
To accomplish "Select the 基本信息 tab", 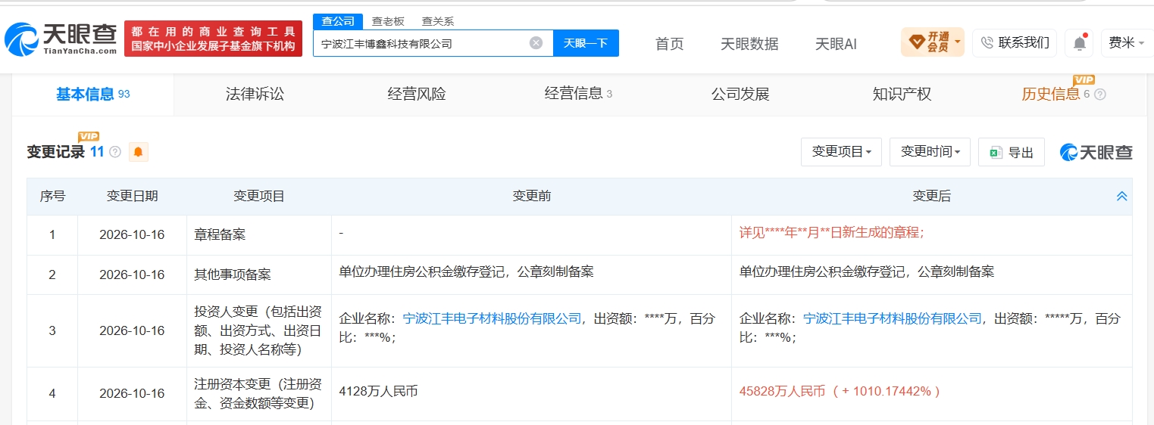I will point(92,94).
